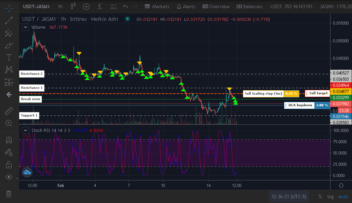Open compare or add symbol
The width and height of the screenshot is (352, 203).
[86, 6]
